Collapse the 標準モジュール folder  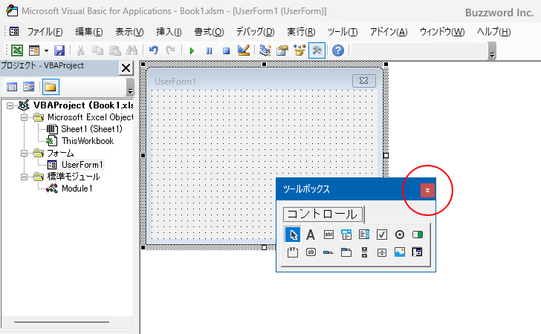click(x=24, y=177)
